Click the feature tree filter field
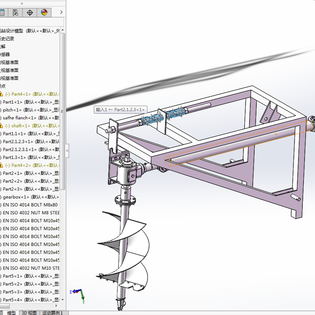 [31, 22]
